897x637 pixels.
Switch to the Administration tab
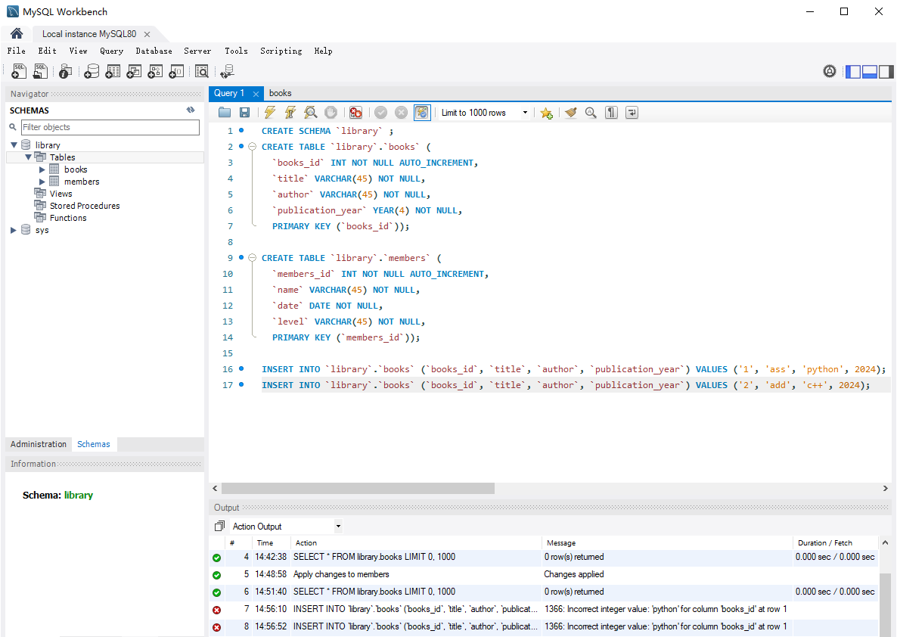point(39,444)
